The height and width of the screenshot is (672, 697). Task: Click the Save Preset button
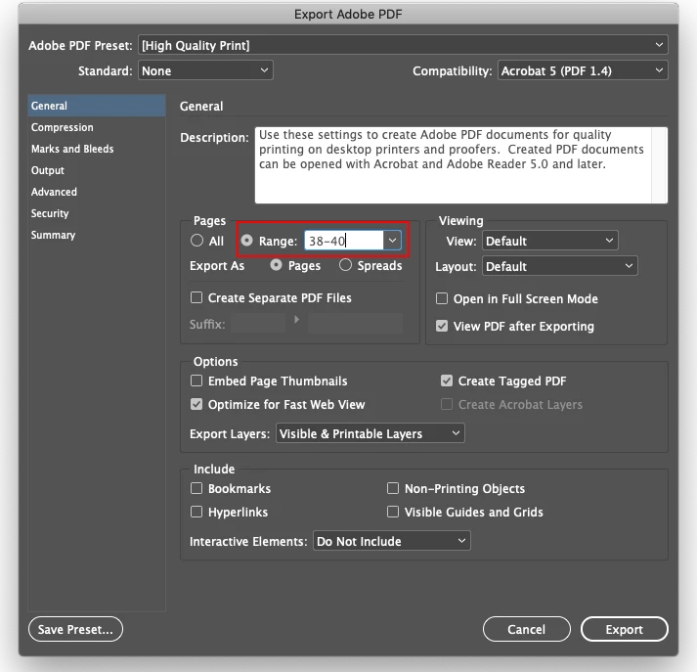pos(75,629)
